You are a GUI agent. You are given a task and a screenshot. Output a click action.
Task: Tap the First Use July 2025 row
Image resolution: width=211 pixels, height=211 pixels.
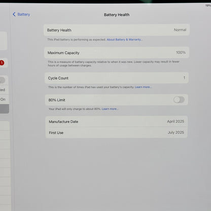(x=117, y=132)
